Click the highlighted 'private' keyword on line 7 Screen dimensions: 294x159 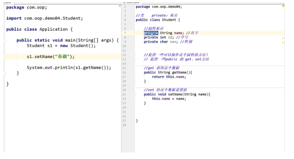(151, 33)
